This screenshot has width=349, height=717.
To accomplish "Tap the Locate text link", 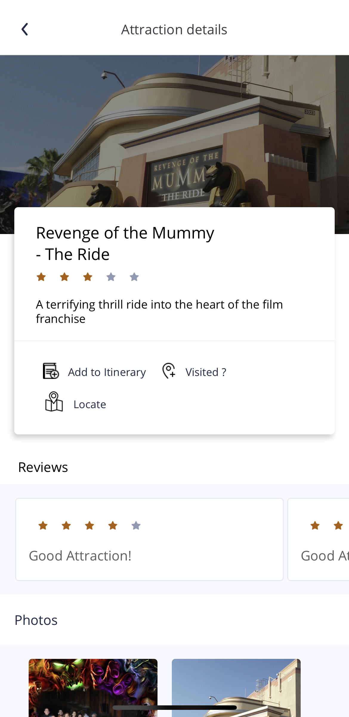I will pos(90,404).
